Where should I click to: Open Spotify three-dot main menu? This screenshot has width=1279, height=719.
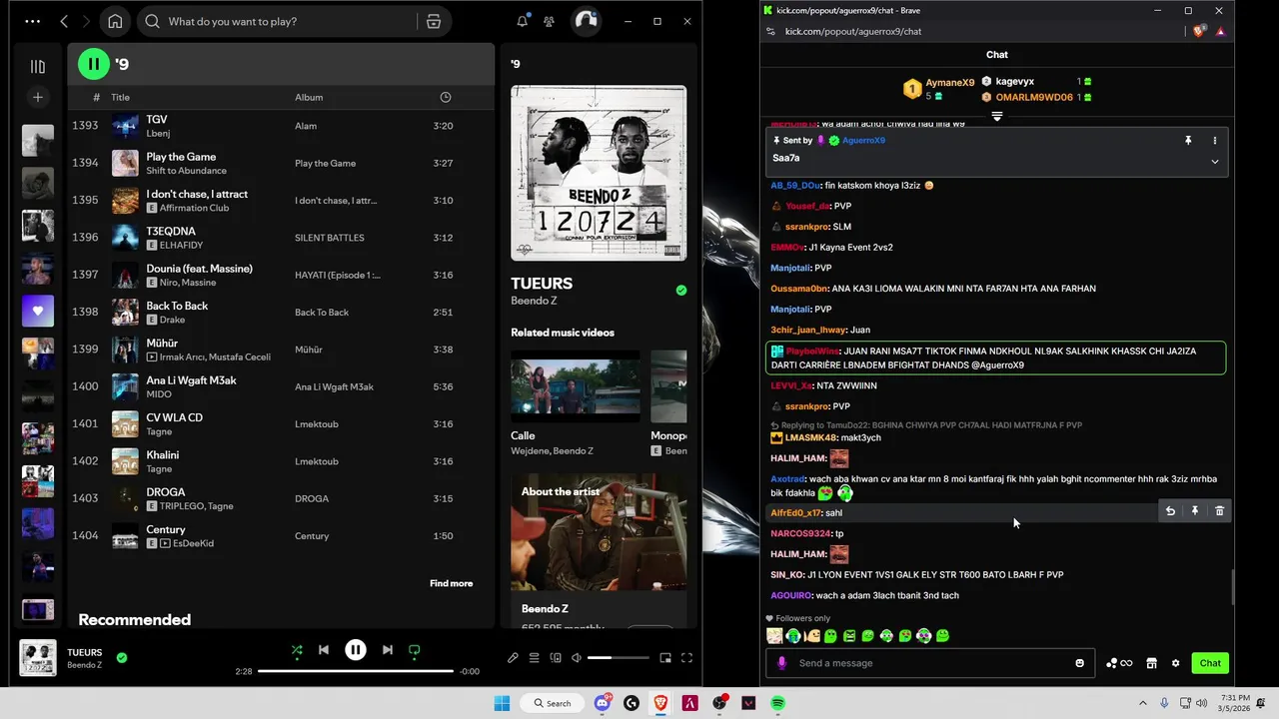coord(33,21)
